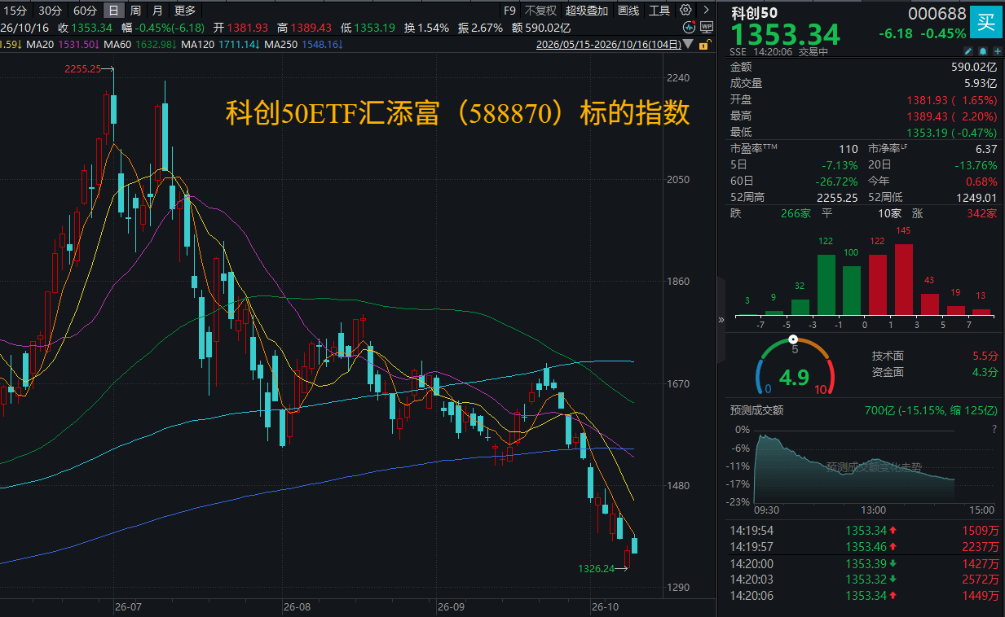Expand the top toolbar overflow arrow
This screenshot has width=1005, height=617.
tap(704, 10)
